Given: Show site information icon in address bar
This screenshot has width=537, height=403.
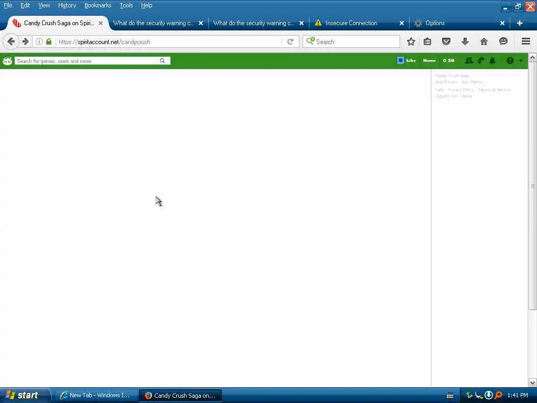Looking at the screenshot, I should [x=39, y=42].
